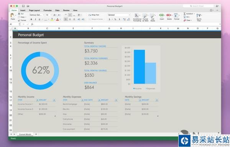Open the font size dropdown
This screenshot has height=147, width=230.
pos(51,15)
